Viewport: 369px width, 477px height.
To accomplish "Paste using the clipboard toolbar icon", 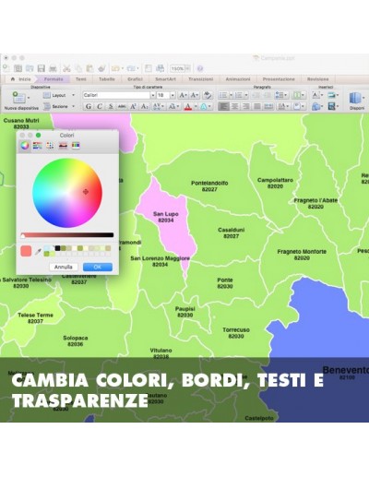I will tap(89, 68).
